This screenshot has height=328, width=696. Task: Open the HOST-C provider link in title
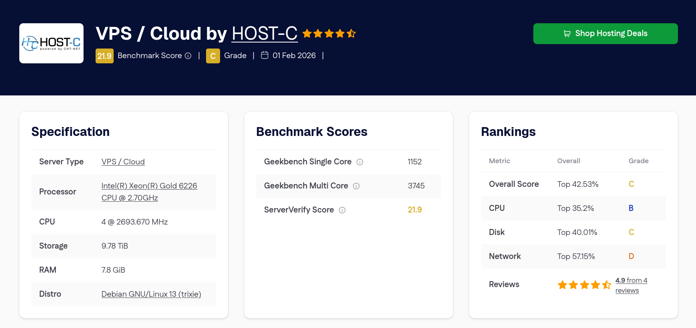tap(265, 33)
